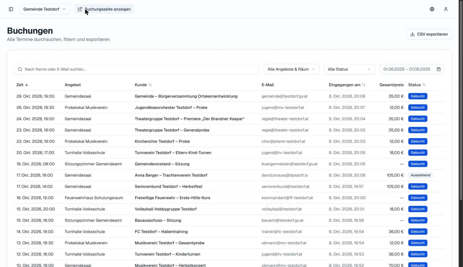463x267 pixels.
Task: Focus the name or e-mail search field
Action: [x=137, y=69]
